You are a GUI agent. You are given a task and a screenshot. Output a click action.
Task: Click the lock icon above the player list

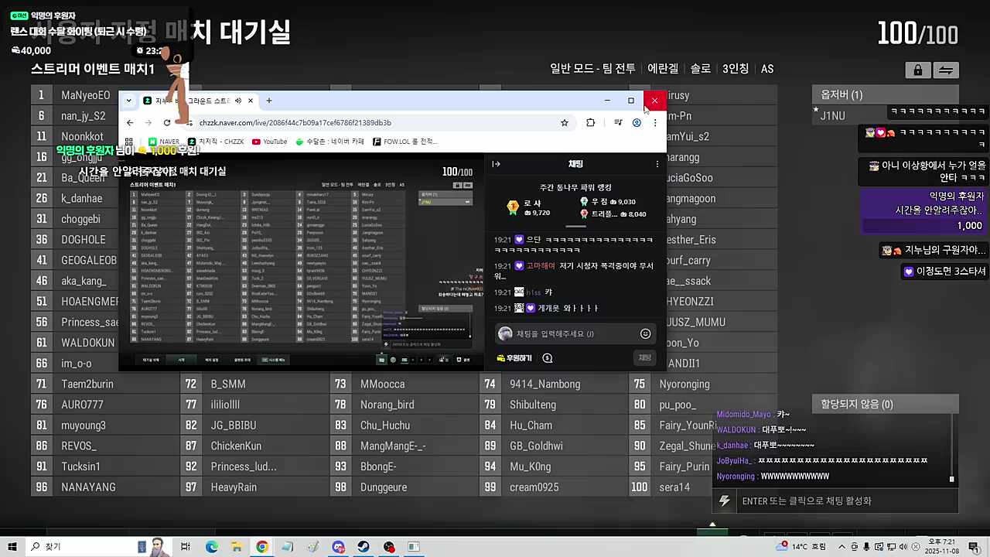pyautogui.click(x=918, y=70)
